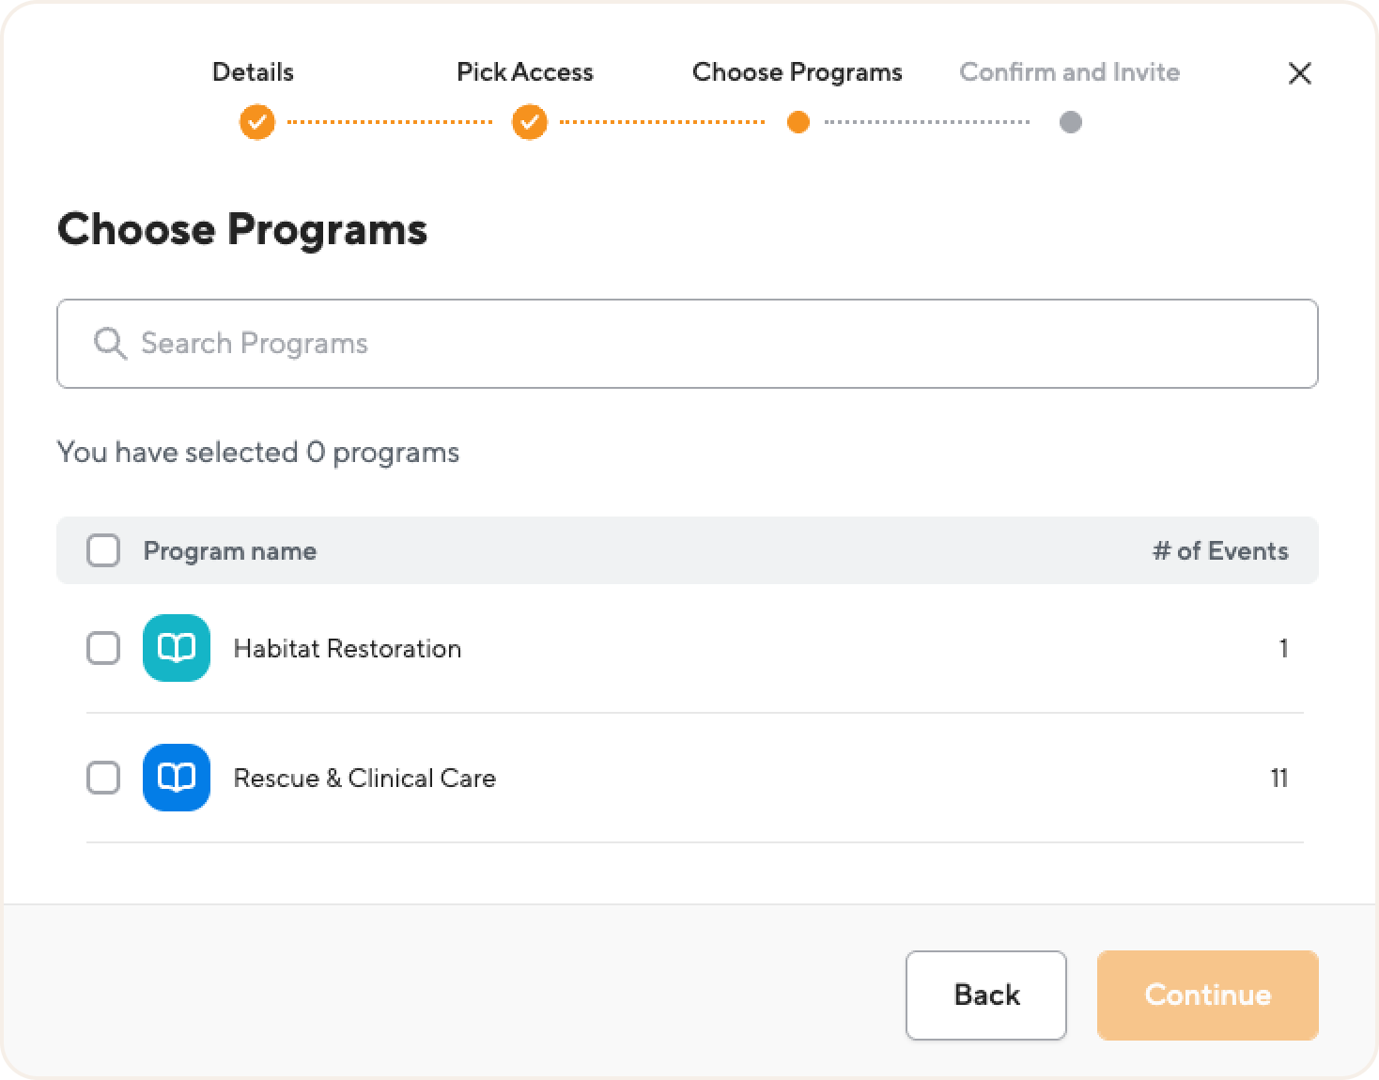
Task: Select the Choose Programs step label
Action: tap(798, 72)
